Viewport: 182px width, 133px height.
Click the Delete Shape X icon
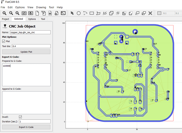[150, 13]
